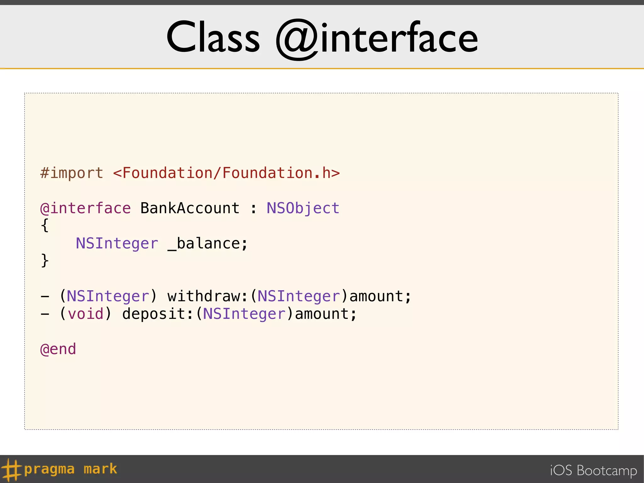Click the closing curly brace
644x483 pixels.
[45, 261]
